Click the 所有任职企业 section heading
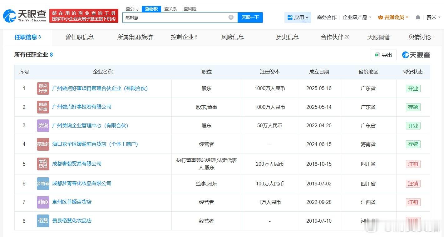 click(x=33, y=55)
